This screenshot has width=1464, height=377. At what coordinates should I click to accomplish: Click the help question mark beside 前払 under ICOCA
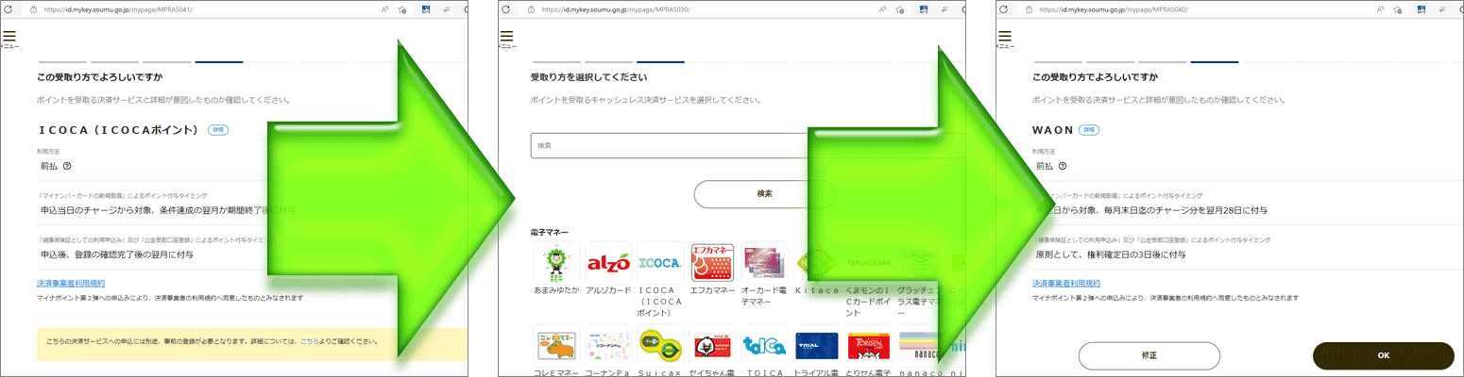(67, 166)
